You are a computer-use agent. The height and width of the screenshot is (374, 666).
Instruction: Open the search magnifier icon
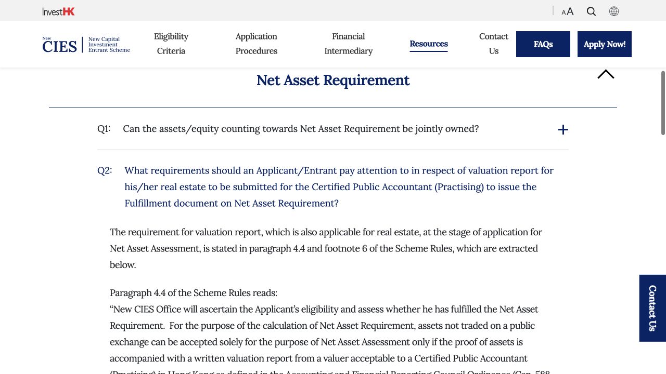click(591, 11)
